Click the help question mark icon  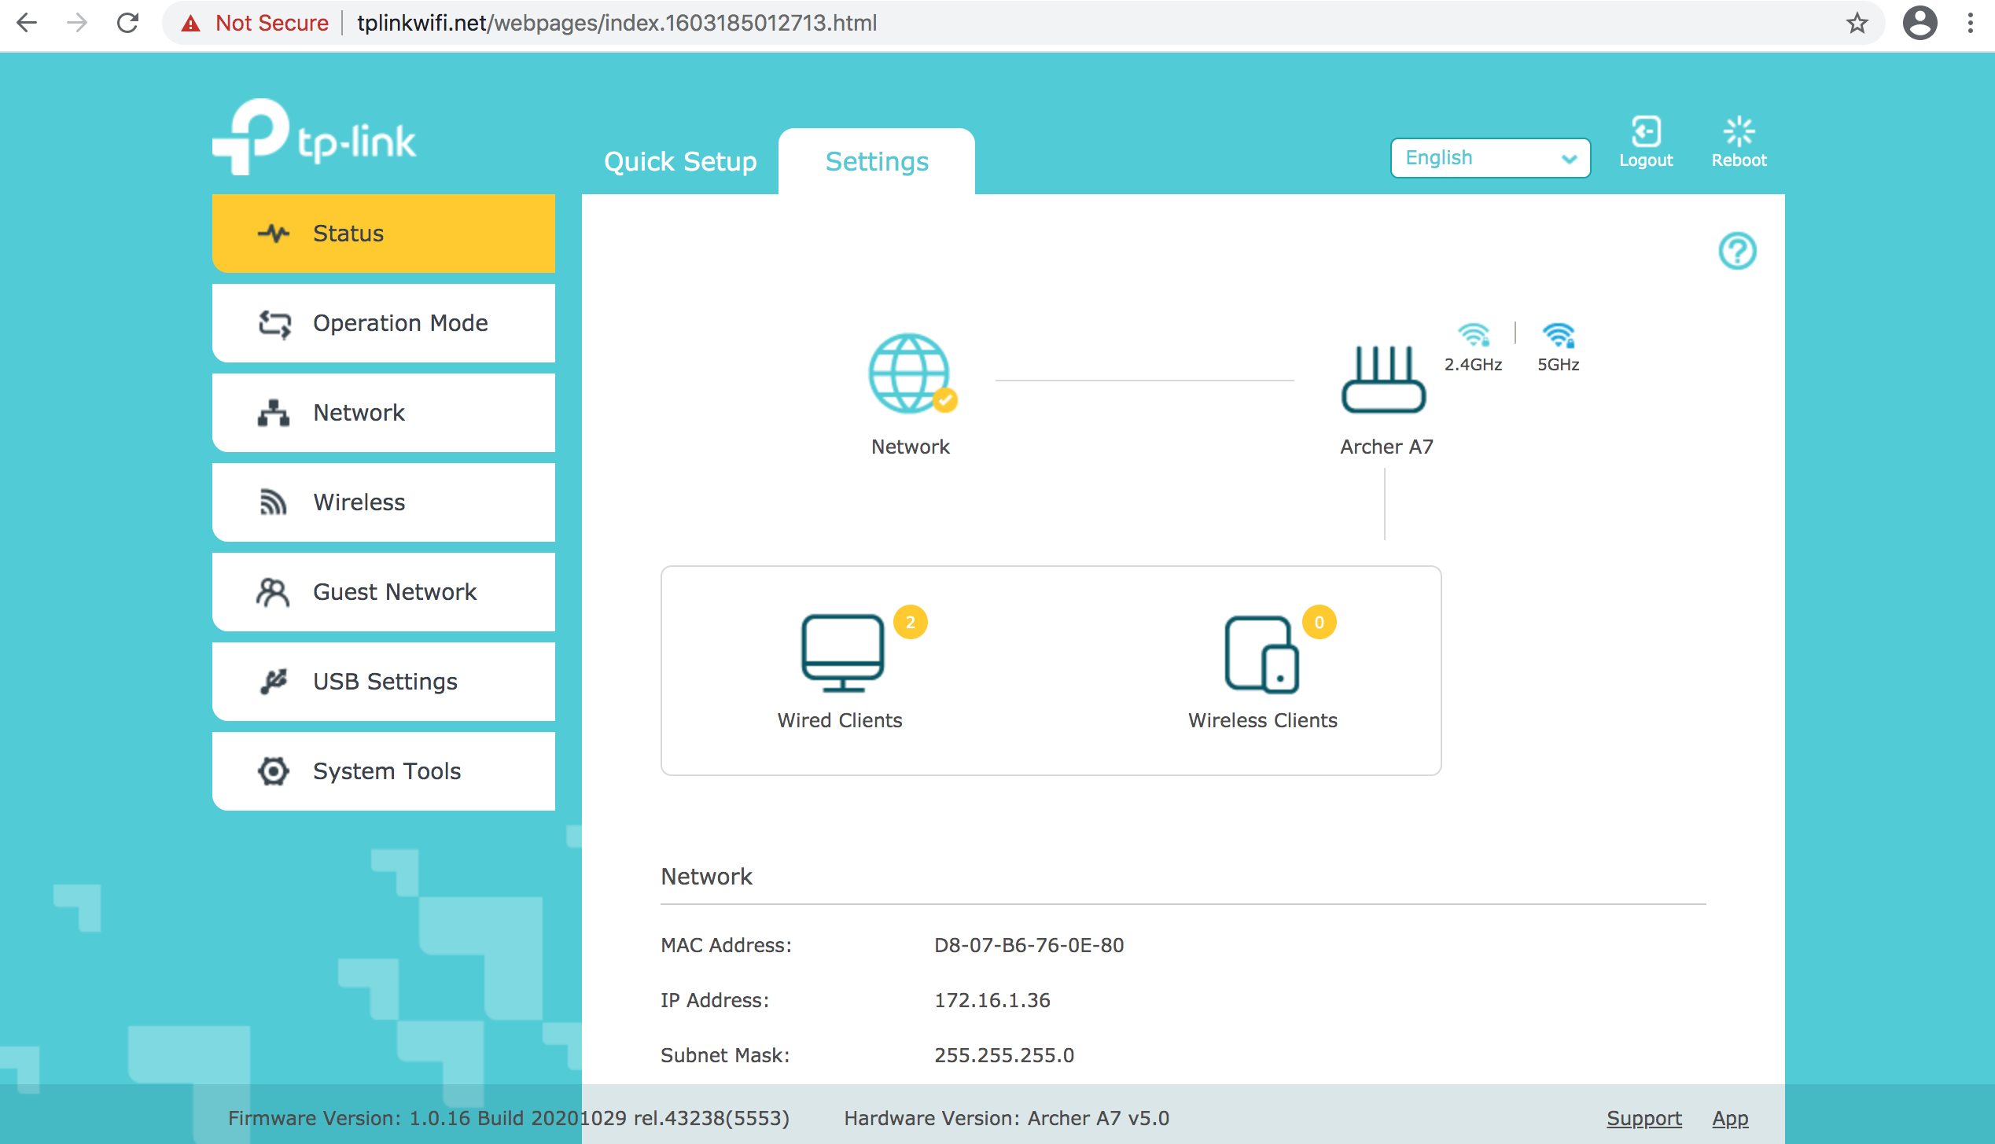[x=1736, y=252]
